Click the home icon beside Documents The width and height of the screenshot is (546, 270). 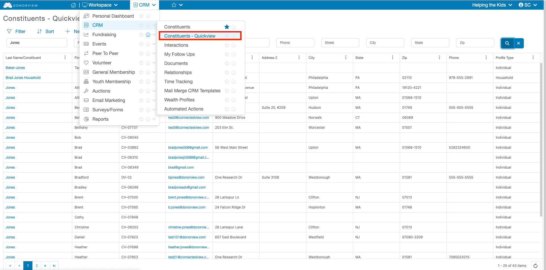click(234, 64)
